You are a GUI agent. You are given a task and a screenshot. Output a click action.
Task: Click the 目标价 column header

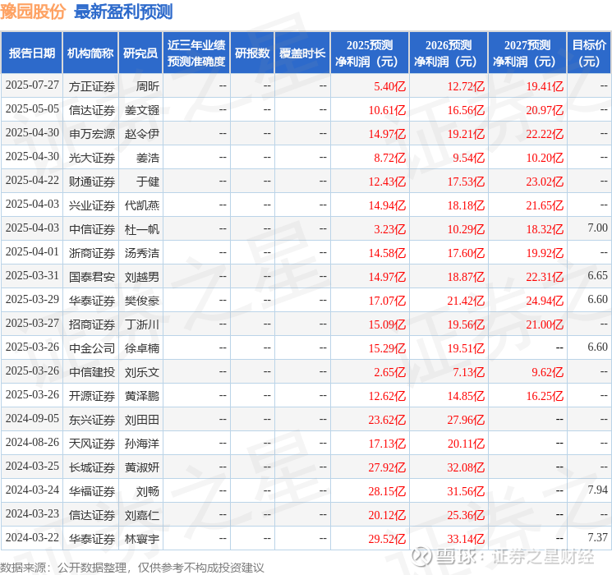pyautogui.click(x=589, y=53)
